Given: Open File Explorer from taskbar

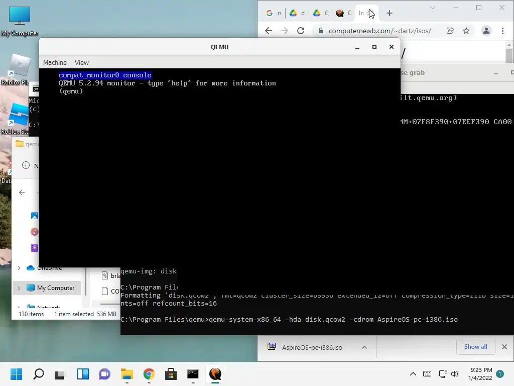Looking at the screenshot, I should click(126, 374).
